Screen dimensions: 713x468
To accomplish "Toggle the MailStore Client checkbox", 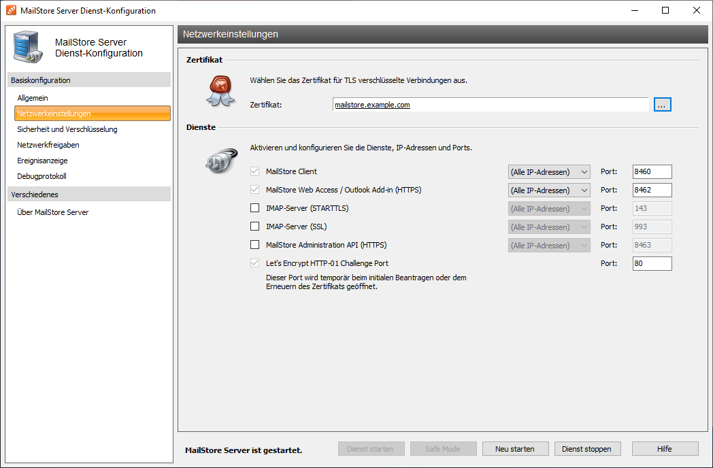I will 254,171.
